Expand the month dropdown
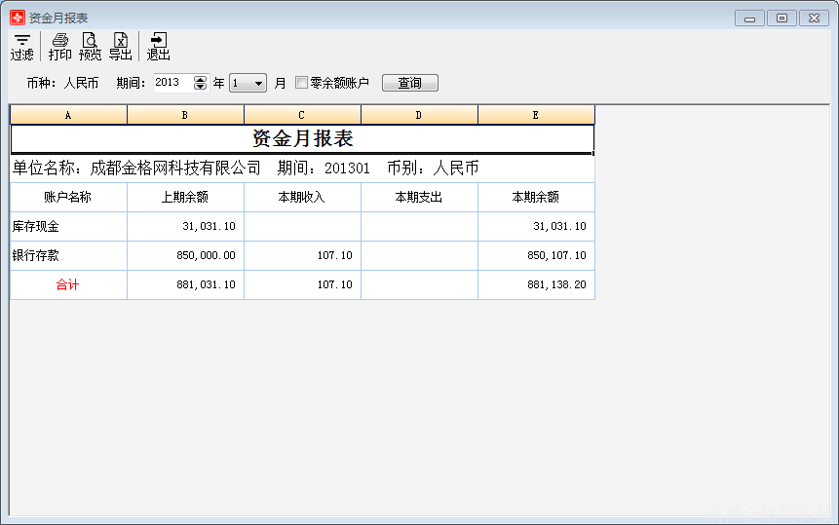 (x=258, y=84)
